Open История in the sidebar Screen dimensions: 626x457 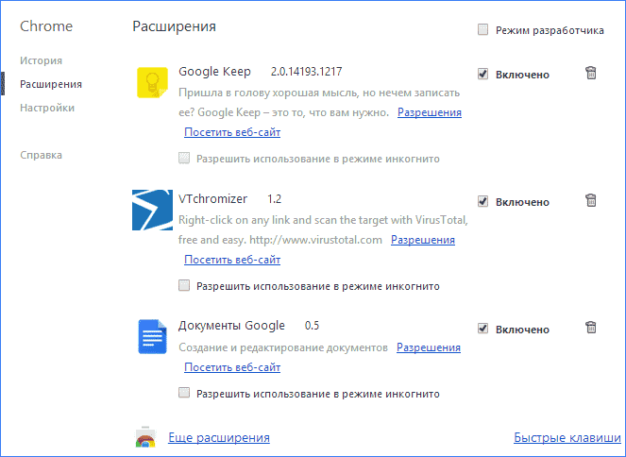pyautogui.click(x=40, y=59)
